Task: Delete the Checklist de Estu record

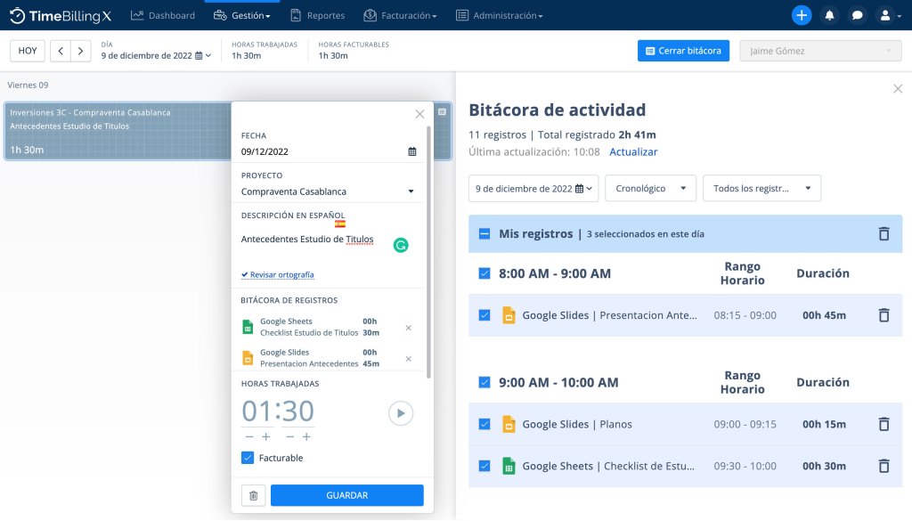Action: (x=884, y=466)
